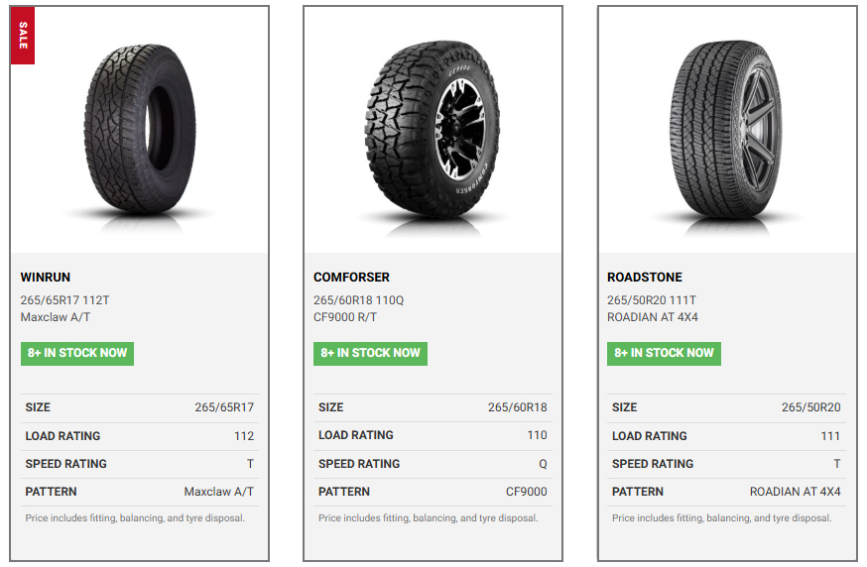Click the CF9000 pattern table value
This screenshot has height=567, width=867.
pos(526,492)
